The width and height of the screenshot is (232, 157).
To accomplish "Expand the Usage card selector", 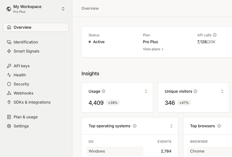I will (x=146, y=91).
